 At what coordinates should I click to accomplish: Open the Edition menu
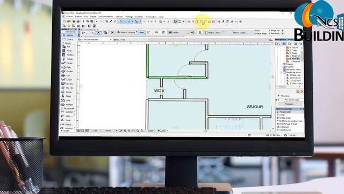click(x=78, y=17)
